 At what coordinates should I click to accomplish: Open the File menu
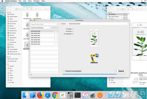[20, 1]
